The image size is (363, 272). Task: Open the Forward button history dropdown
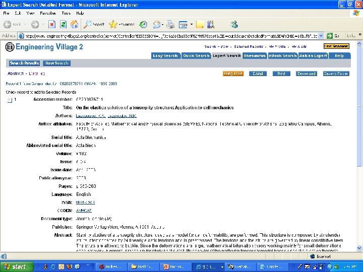43,24
